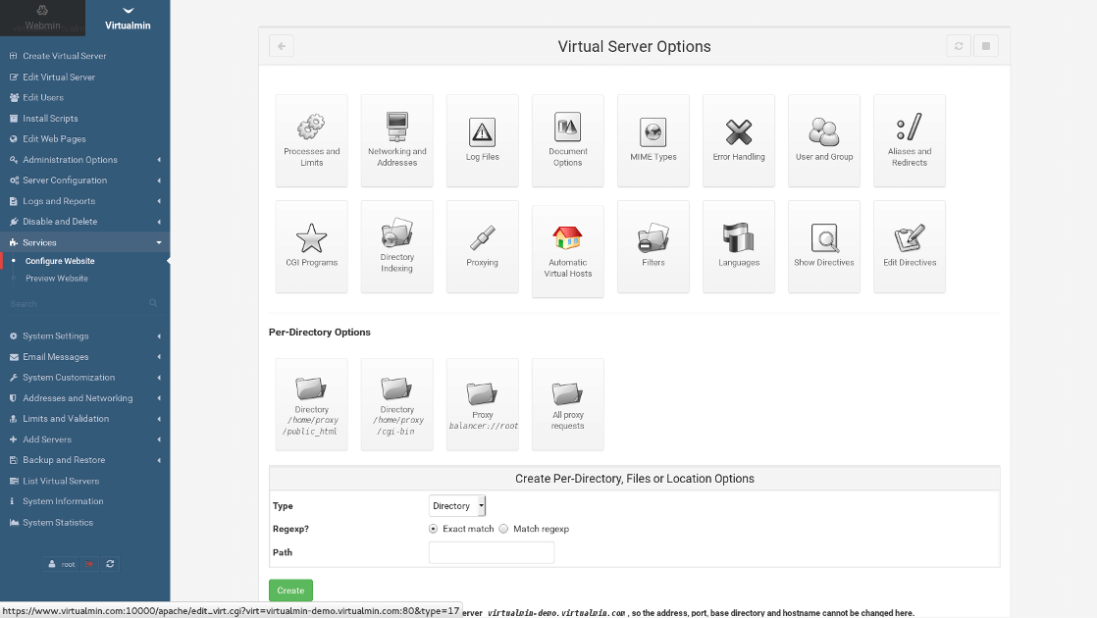Viewport: 1097px width, 618px height.
Task: Open Networking and Addresses settings
Action: pyautogui.click(x=396, y=140)
